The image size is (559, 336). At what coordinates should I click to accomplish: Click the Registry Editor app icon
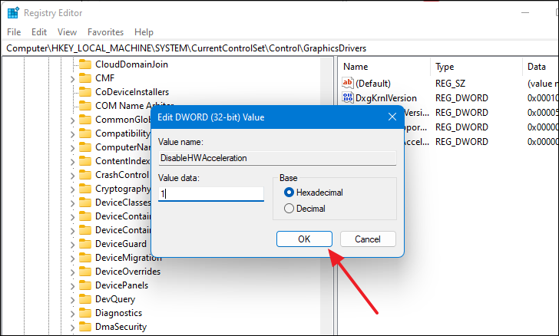click(x=13, y=13)
